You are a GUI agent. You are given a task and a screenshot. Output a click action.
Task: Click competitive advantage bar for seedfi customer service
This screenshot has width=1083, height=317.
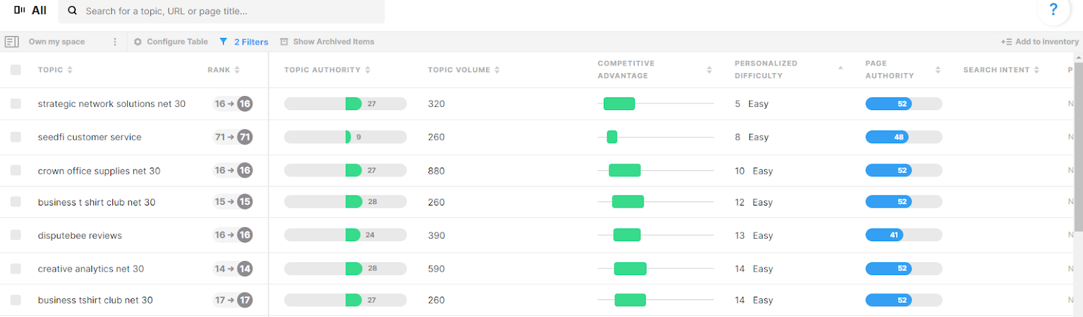pos(612,137)
